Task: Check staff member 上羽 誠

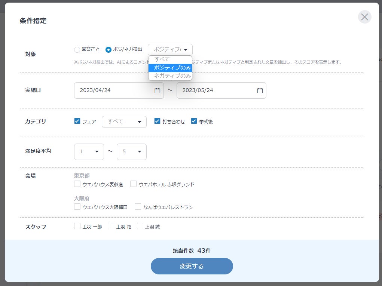Action: coord(140,226)
